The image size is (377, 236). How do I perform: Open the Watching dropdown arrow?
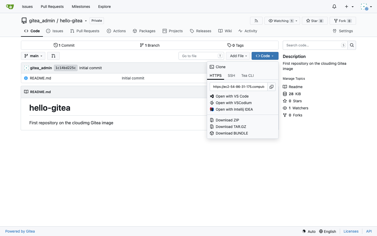(296, 21)
